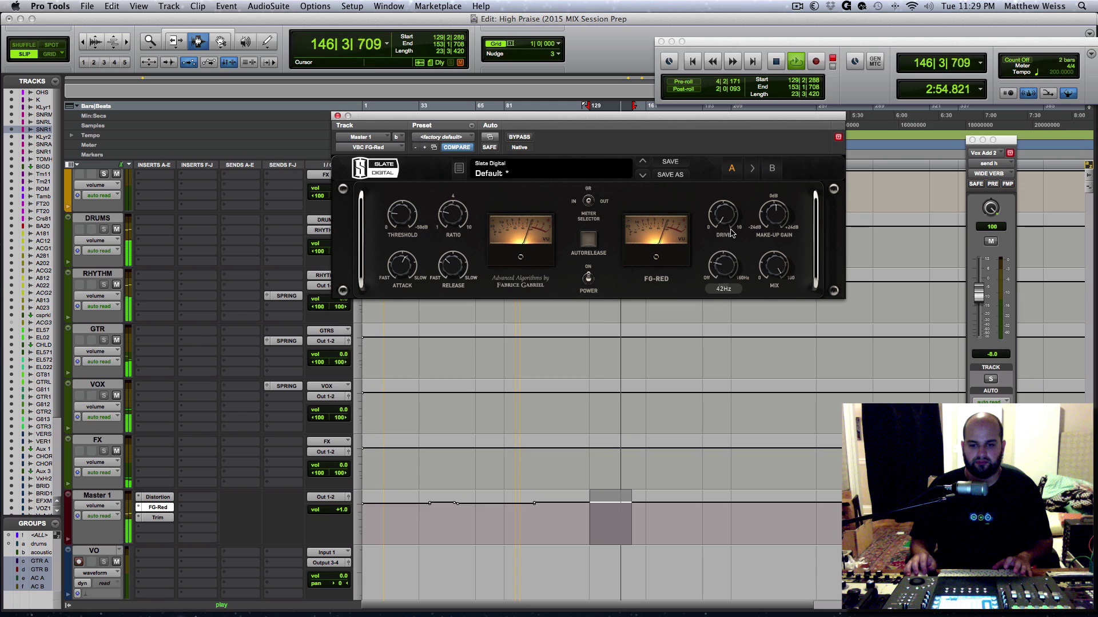Click the GEN MTC button
This screenshot has width=1098, height=617.
875,61
